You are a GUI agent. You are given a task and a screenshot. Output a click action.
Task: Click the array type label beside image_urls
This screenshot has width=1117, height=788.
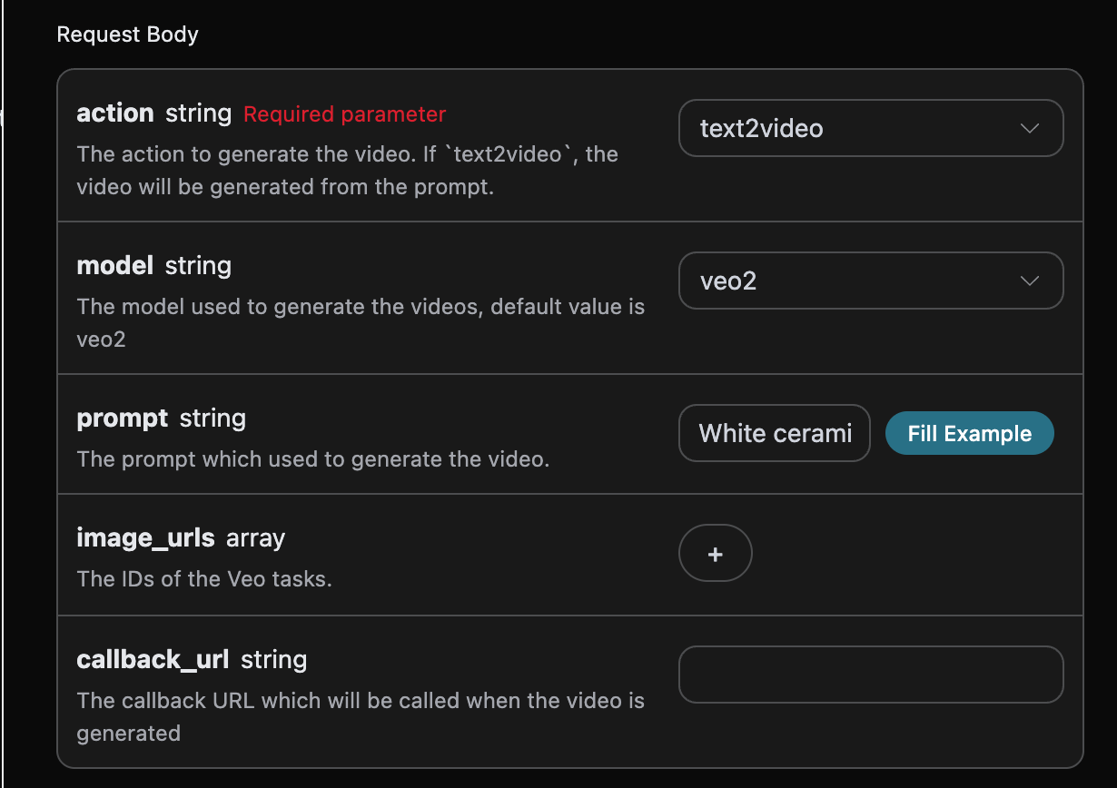255,538
